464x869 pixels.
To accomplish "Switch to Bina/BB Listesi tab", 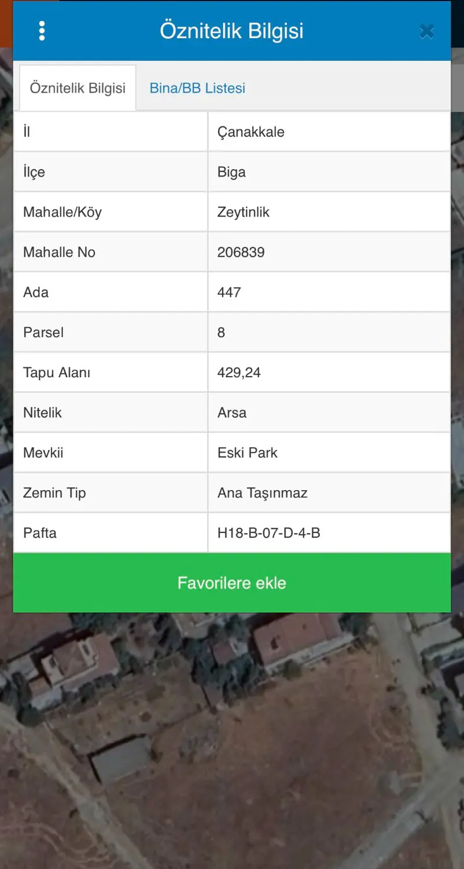I will tap(197, 88).
